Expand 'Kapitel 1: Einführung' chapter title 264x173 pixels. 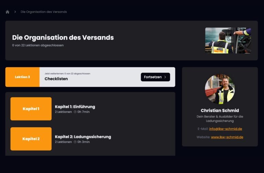click(75, 106)
